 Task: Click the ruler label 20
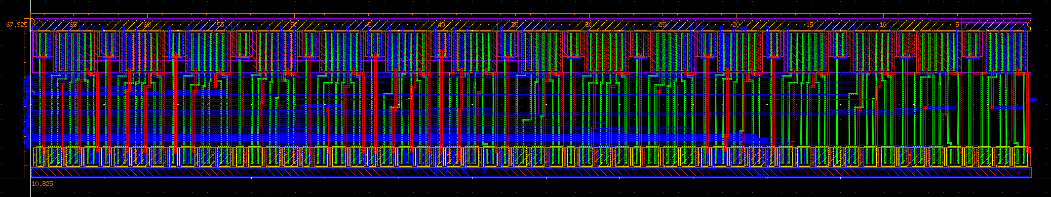tap(735, 25)
